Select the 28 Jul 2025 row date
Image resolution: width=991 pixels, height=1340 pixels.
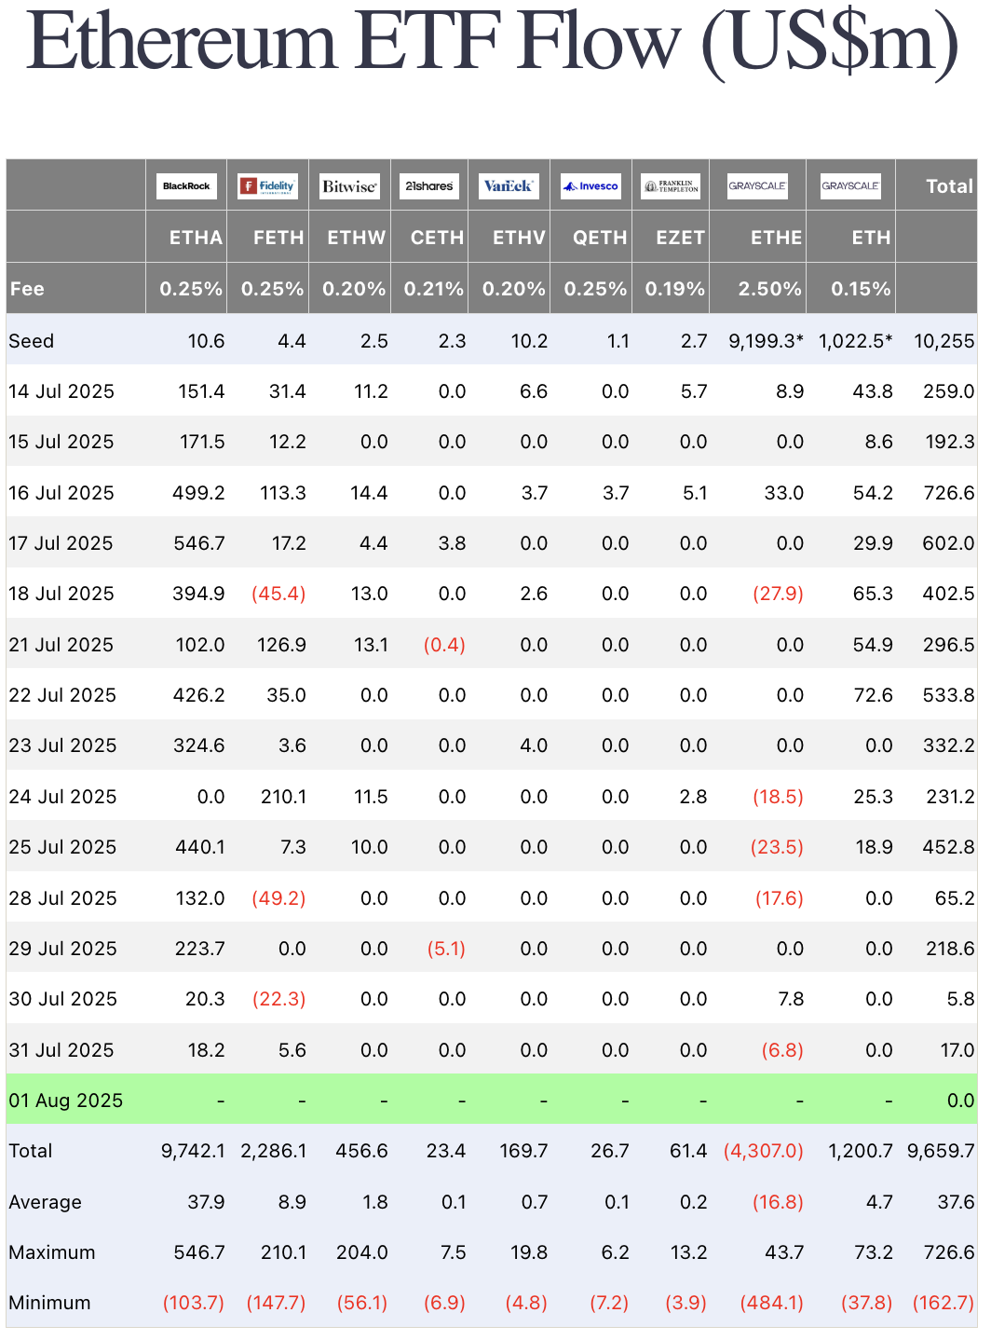coord(62,898)
